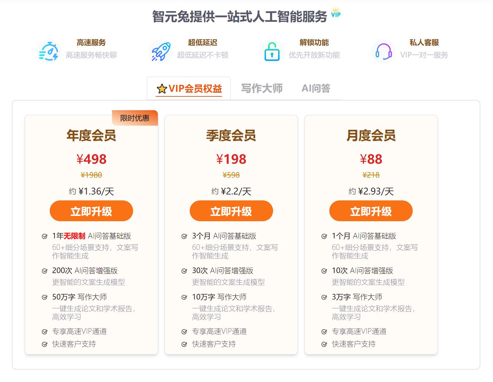This screenshot has height=382, width=493.
Task: Click the stopwatch icon for 高速服务
Action: 49,51
